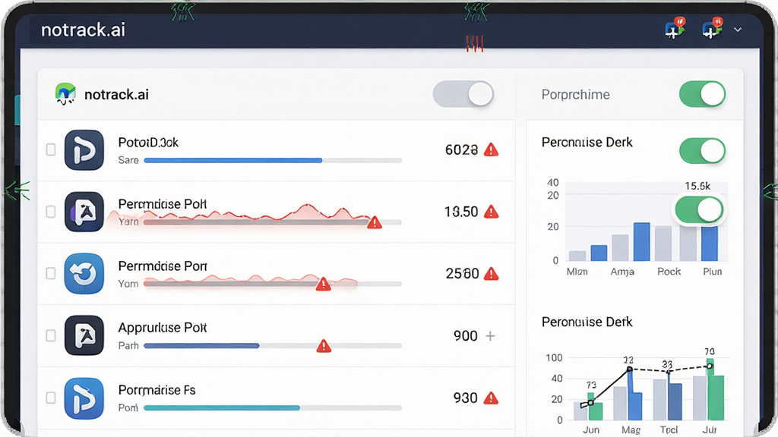Check the box for the 13.50 row

tap(51, 212)
